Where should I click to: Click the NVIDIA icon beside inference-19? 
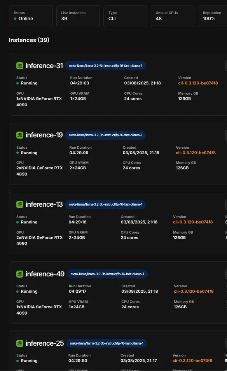[19, 135]
